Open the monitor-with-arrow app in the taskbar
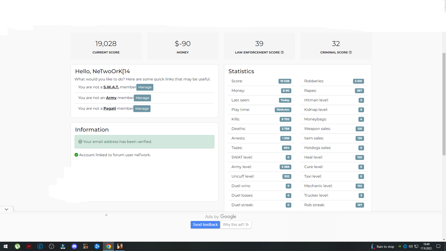Image resolution: width=446 pixels, height=251 pixels. 63,246
